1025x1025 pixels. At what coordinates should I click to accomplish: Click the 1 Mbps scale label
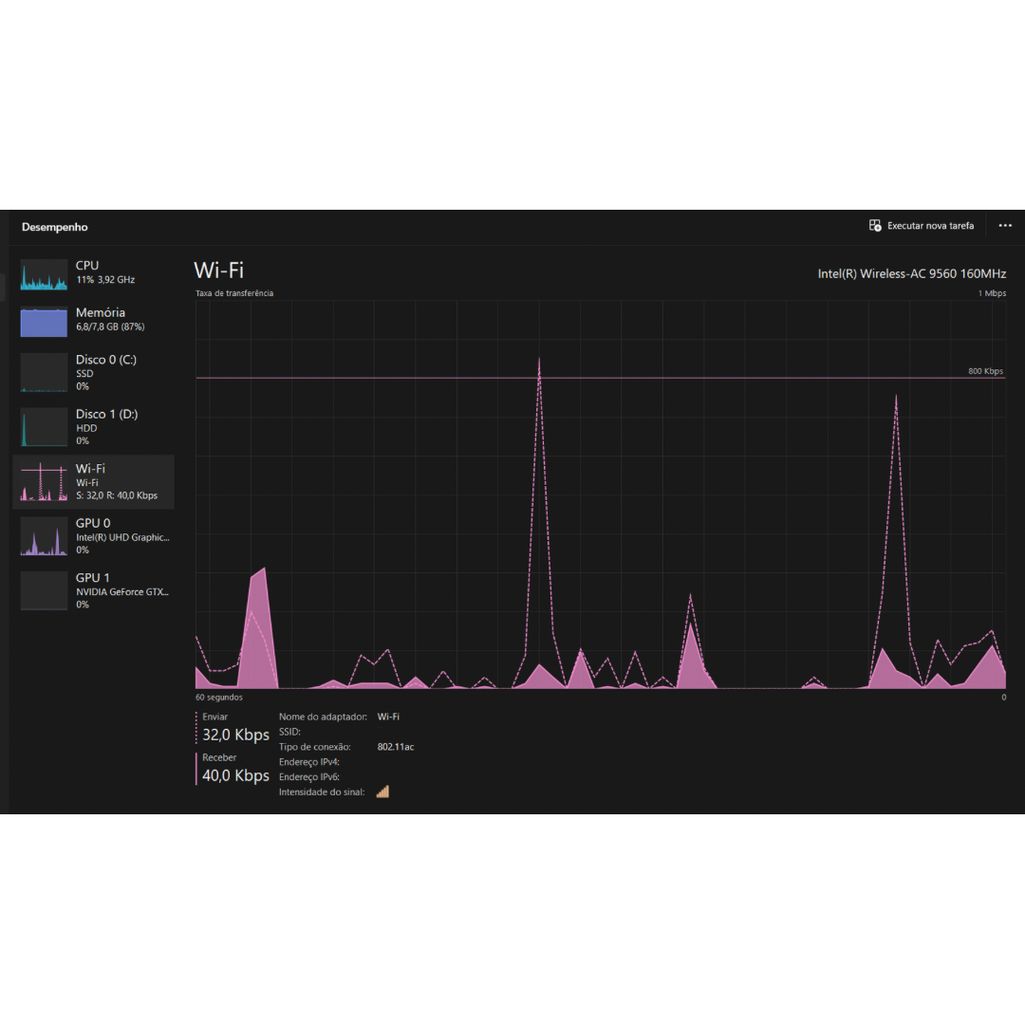(992, 293)
